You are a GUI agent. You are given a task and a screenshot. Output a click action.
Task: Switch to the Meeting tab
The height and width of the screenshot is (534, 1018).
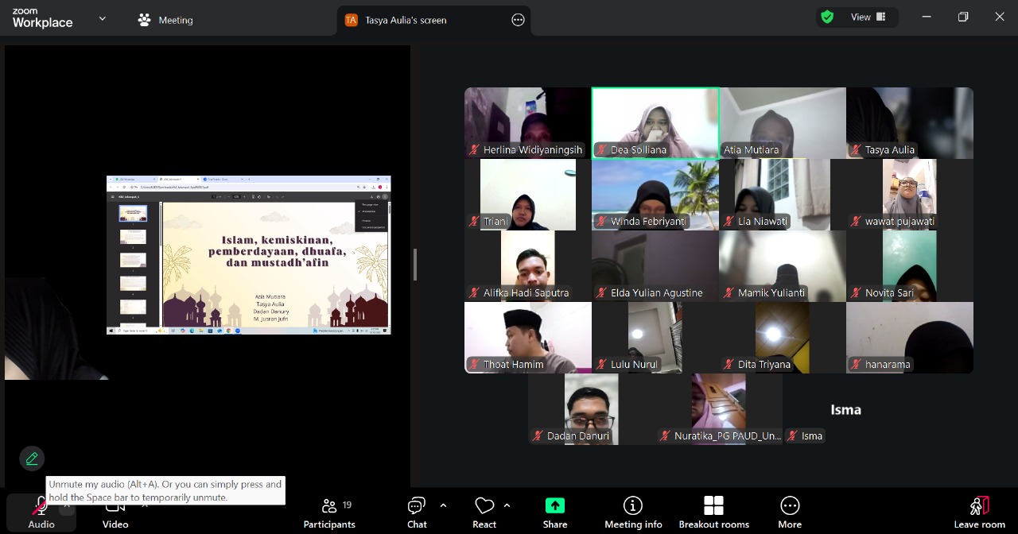pos(165,20)
